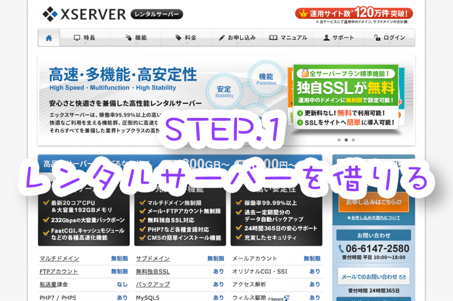Click the checkmark beside 無料独自SSL対応
The height and width of the screenshot is (301, 453).
(142, 220)
